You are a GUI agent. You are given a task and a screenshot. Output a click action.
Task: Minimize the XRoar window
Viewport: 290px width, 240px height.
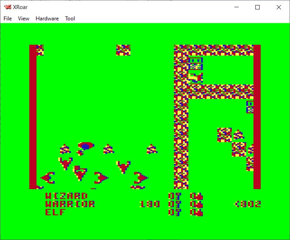236,7
